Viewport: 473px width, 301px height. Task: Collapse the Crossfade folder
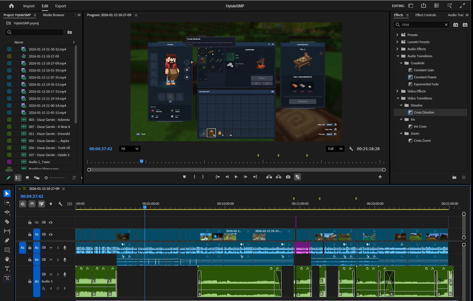(401, 63)
